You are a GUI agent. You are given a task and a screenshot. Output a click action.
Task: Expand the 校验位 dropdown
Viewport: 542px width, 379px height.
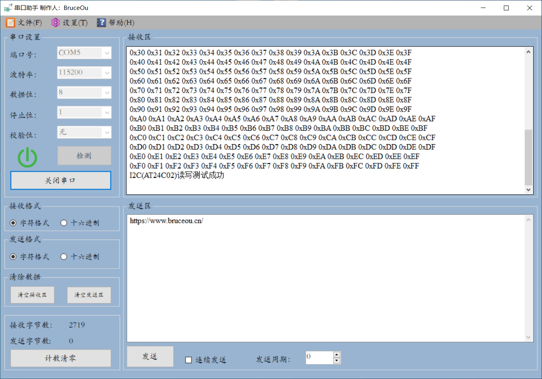(x=107, y=132)
